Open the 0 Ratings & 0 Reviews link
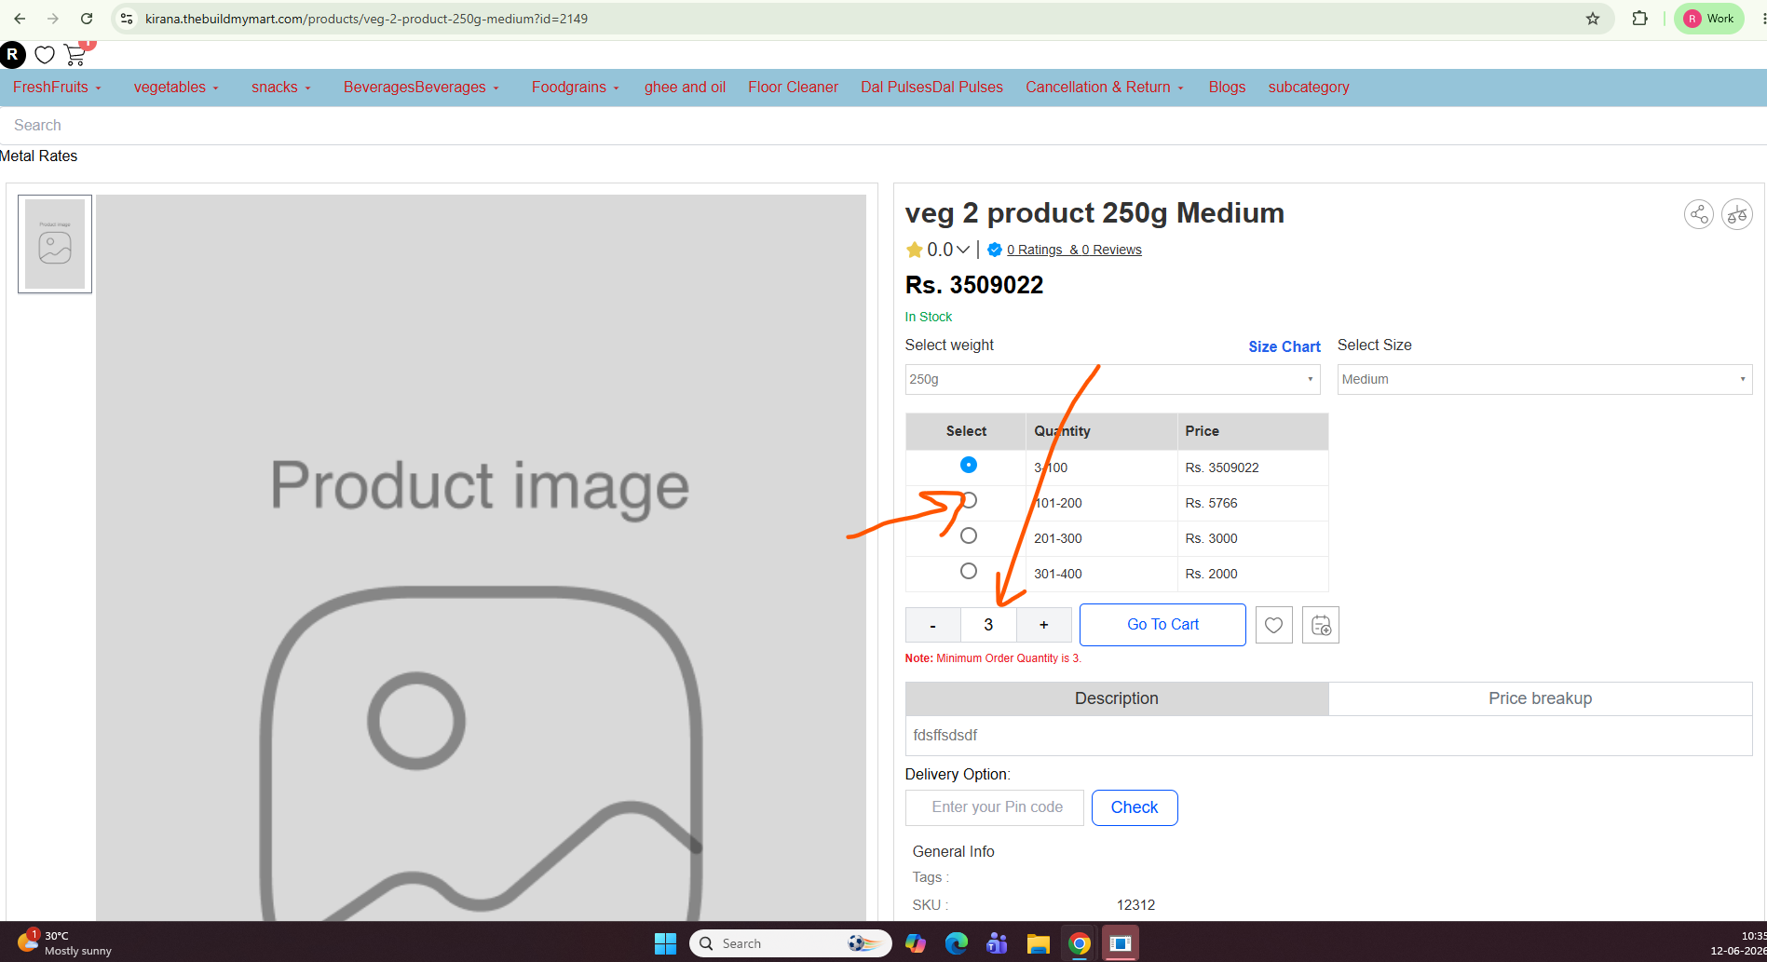1767x962 pixels. pos(1074,250)
